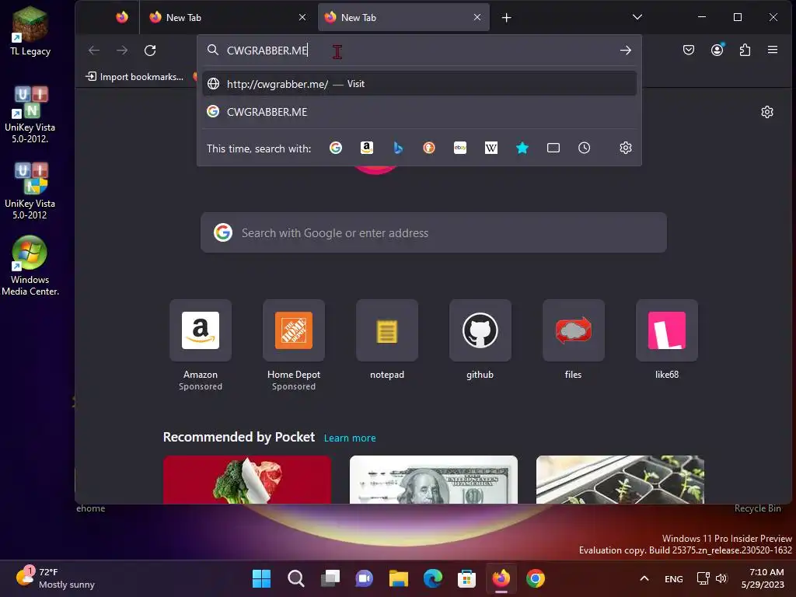The height and width of the screenshot is (597, 796).
Task: Open Task View on the taskbar
Action: tap(330, 578)
